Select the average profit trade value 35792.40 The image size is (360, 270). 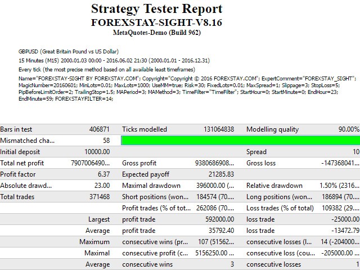coord(221,231)
